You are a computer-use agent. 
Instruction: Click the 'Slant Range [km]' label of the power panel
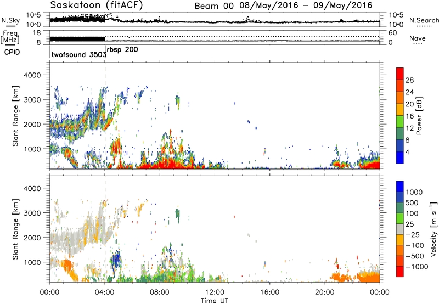tap(15, 116)
